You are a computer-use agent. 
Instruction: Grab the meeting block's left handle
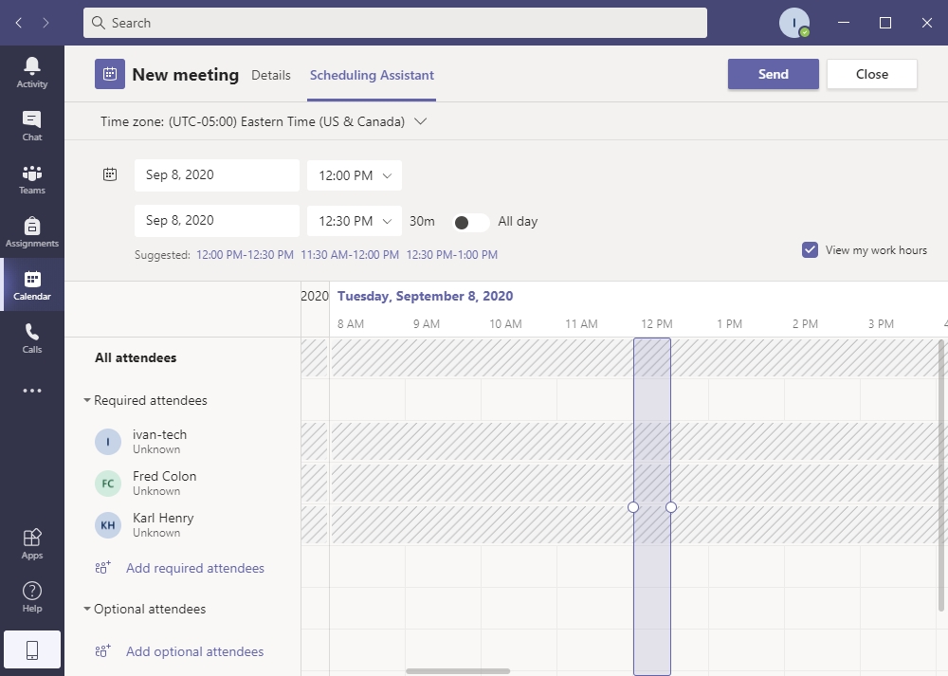tap(633, 507)
